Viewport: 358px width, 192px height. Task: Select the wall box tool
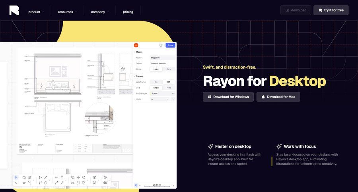tap(24, 177)
